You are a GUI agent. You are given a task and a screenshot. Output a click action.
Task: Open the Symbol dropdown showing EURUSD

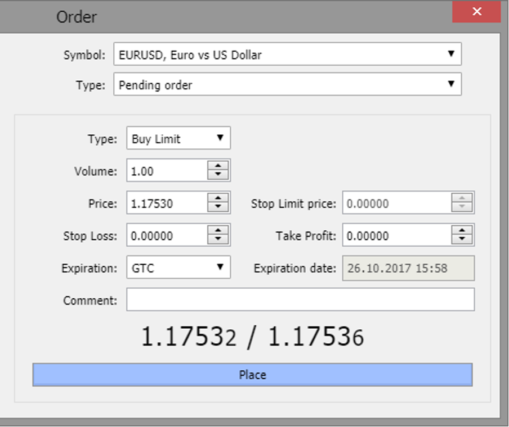[x=287, y=54]
